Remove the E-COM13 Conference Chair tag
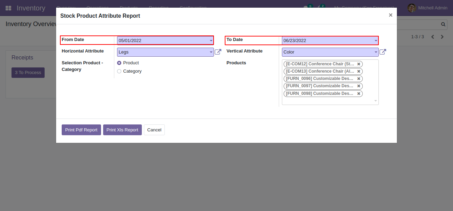 coord(359,71)
